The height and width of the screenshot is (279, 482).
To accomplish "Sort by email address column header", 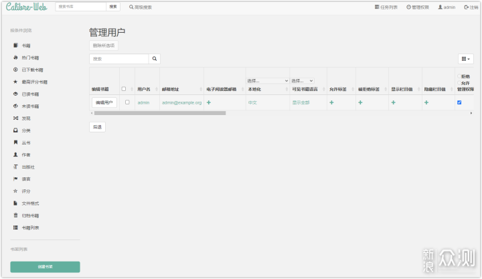I will [170, 89].
